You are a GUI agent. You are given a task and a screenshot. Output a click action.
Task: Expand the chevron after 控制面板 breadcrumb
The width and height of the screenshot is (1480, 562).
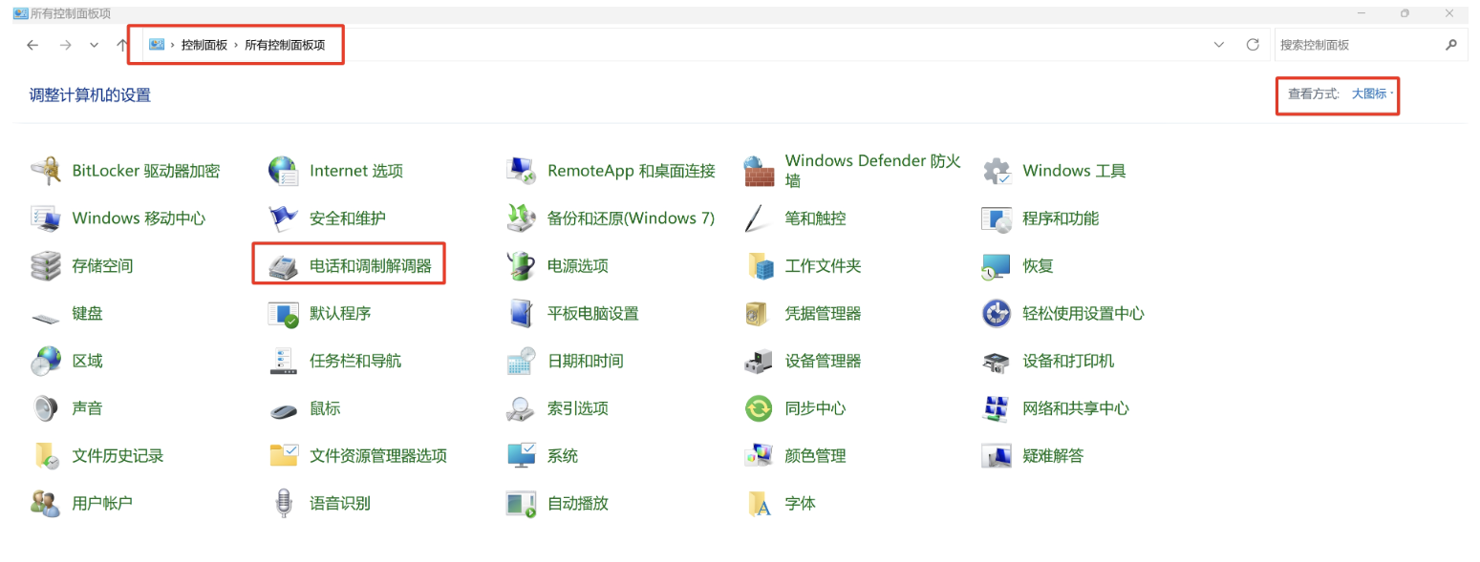(x=235, y=45)
